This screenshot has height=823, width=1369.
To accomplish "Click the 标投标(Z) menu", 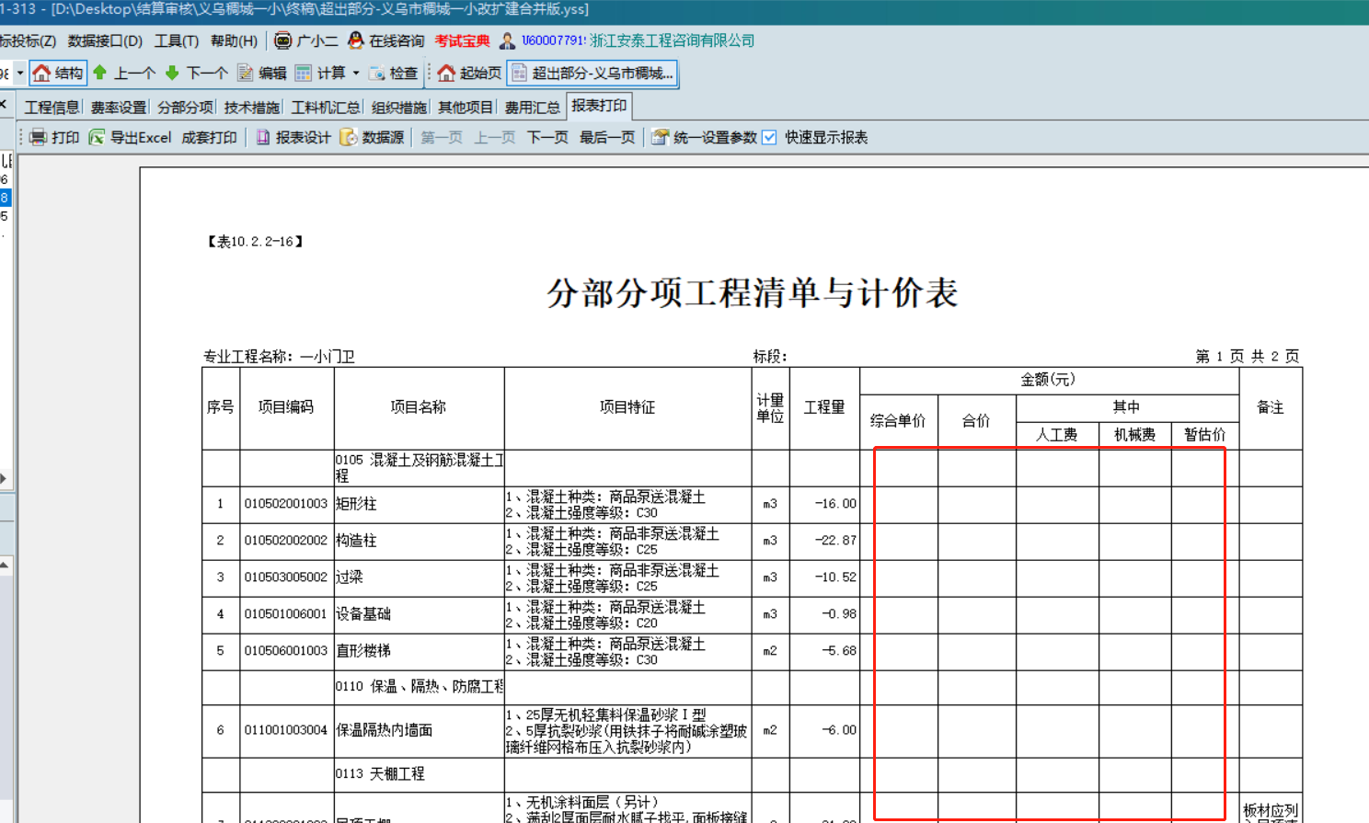I will tap(28, 40).
